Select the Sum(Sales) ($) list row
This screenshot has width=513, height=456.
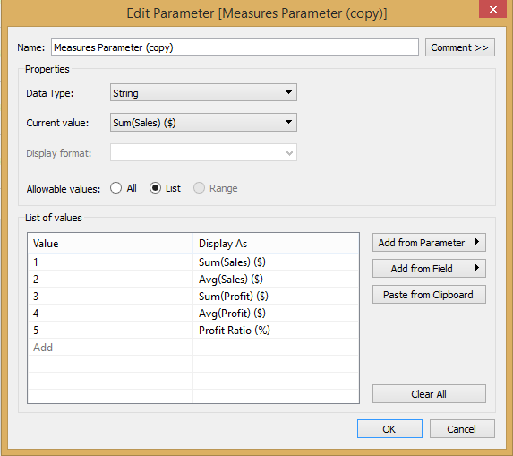click(193, 262)
